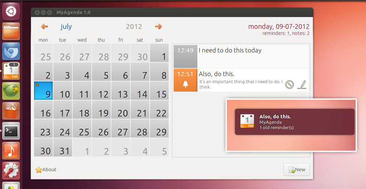Screen dimensions: 366x189
Task: Click the 'Also, do this.' notification bubble title
Action: point(275,117)
